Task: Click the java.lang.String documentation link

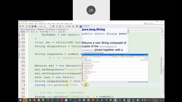Action: click(x=94, y=29)
